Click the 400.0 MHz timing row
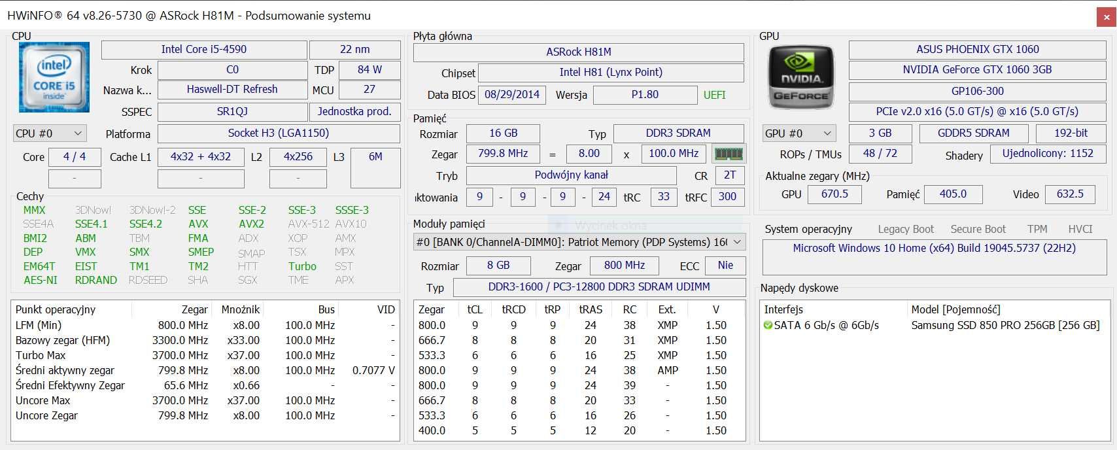 point(579,430)
